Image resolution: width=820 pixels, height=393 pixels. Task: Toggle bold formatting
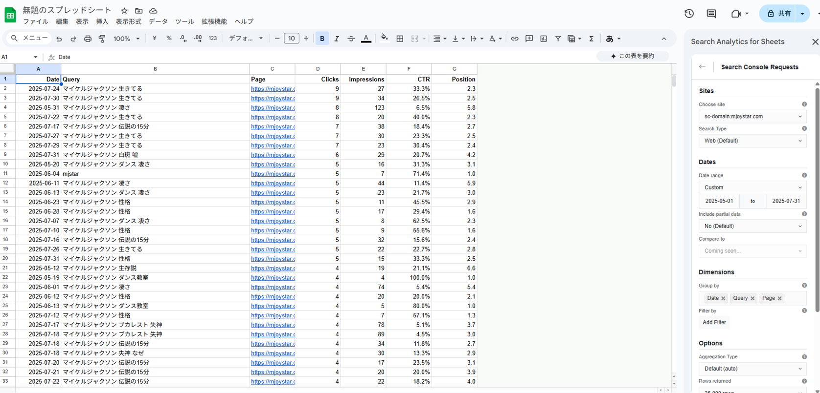click(322, 39)
